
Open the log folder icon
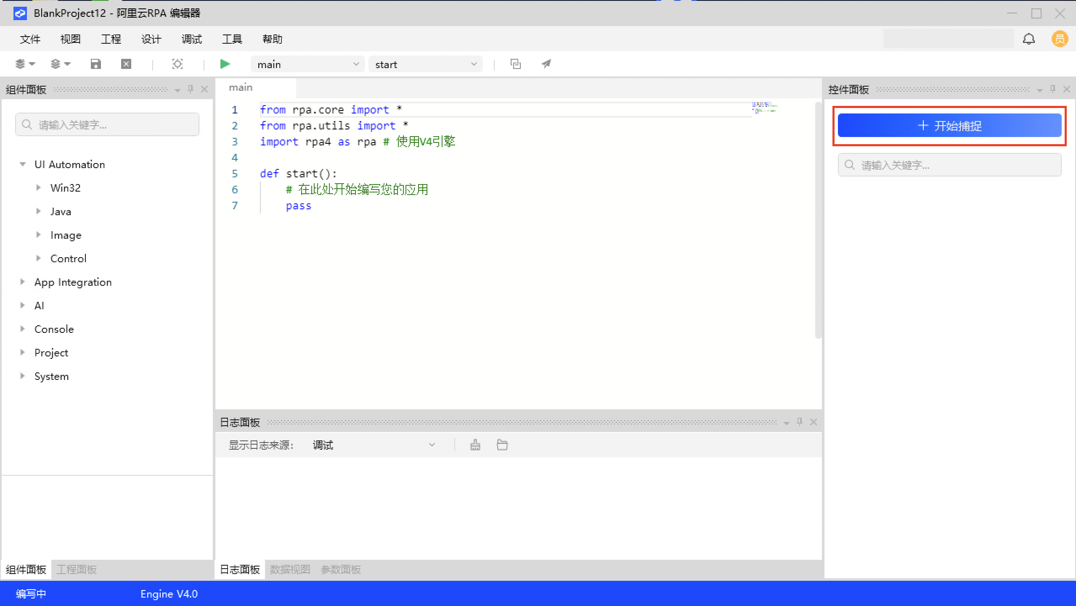click(x=502, y=445)
